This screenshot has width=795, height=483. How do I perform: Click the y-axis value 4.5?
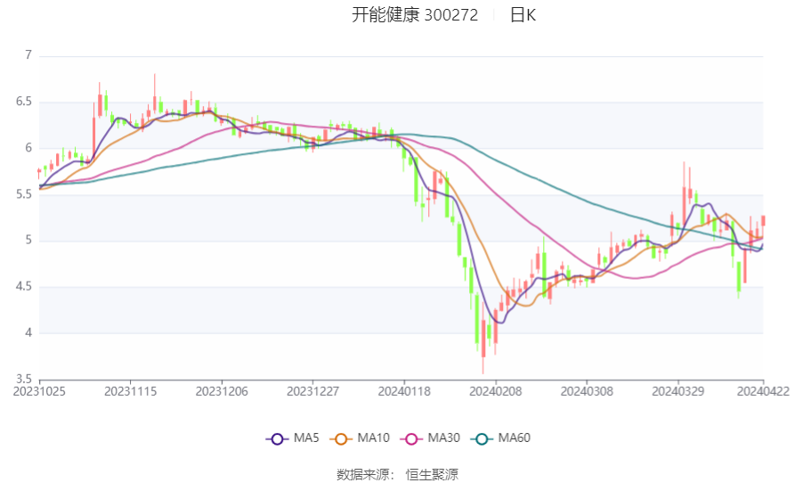[x=24, y=287]
